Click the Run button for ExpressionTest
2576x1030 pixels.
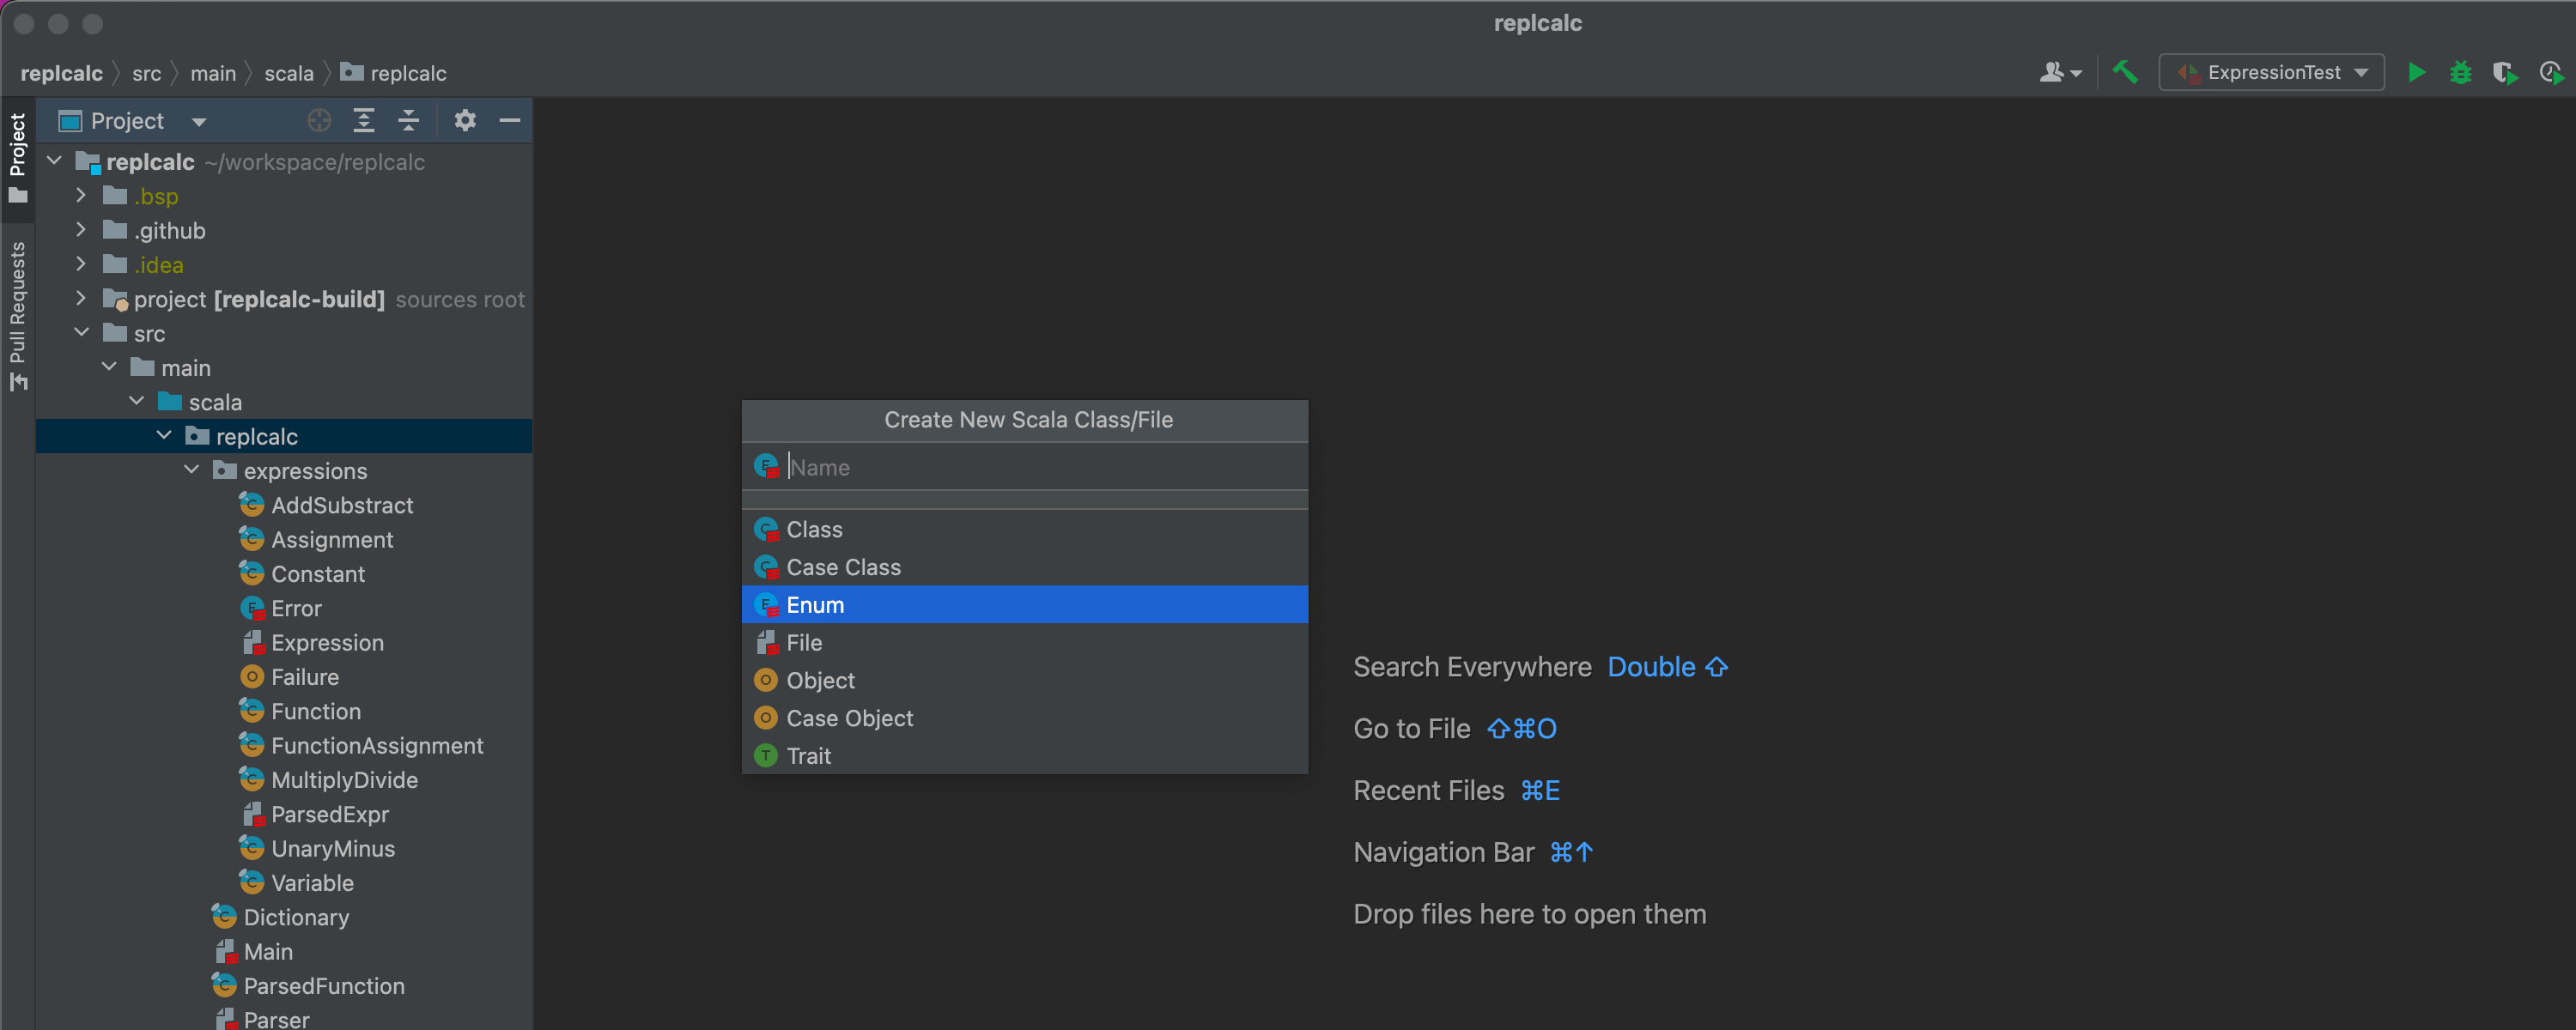point(2415,72)
